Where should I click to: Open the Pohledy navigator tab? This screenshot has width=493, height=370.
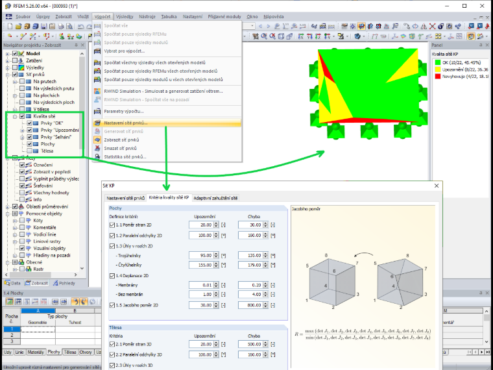64,283
